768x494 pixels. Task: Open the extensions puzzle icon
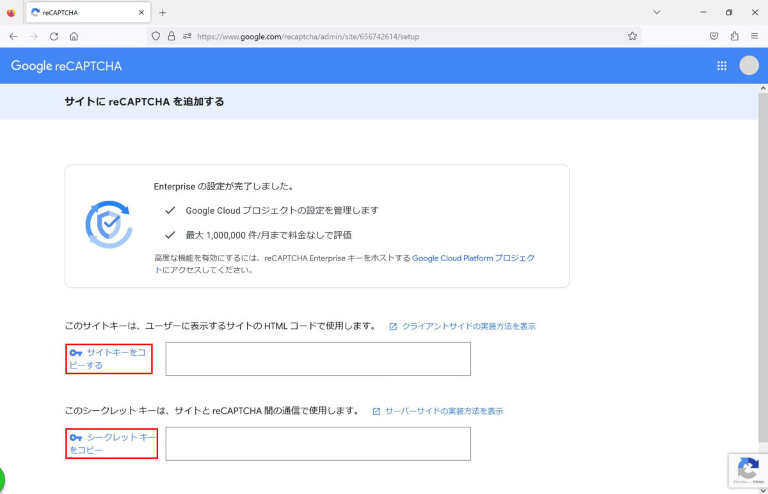pos(734,36)
